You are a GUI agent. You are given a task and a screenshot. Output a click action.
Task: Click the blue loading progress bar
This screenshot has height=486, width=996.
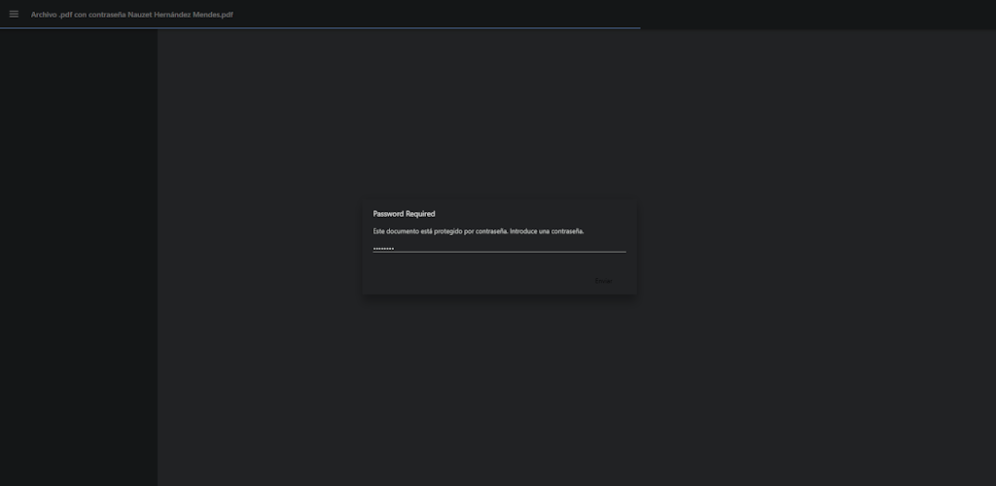pyautogui.click(x=321, y=28)
